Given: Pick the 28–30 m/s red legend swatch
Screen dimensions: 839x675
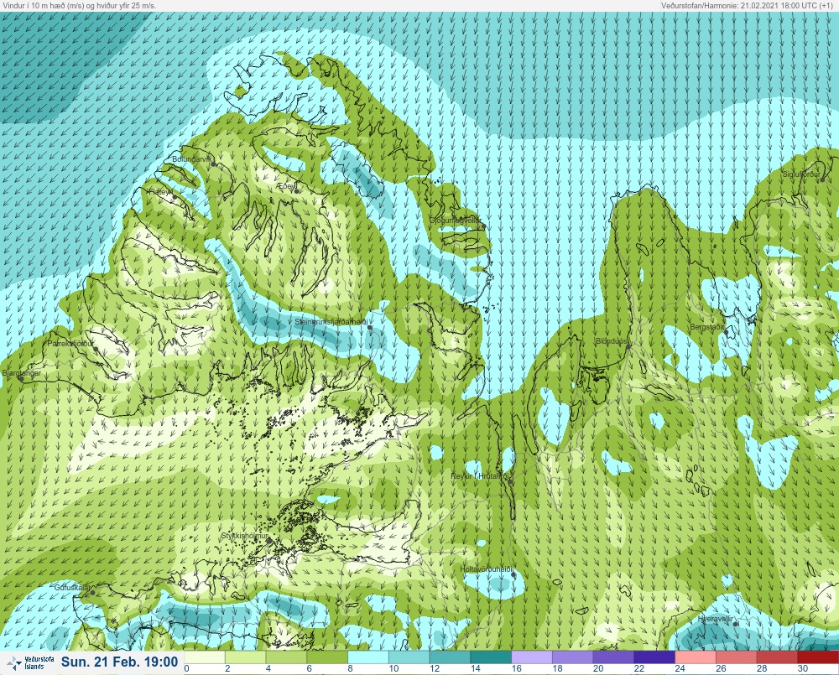Looking at the screenshot, I should point(778,657).
